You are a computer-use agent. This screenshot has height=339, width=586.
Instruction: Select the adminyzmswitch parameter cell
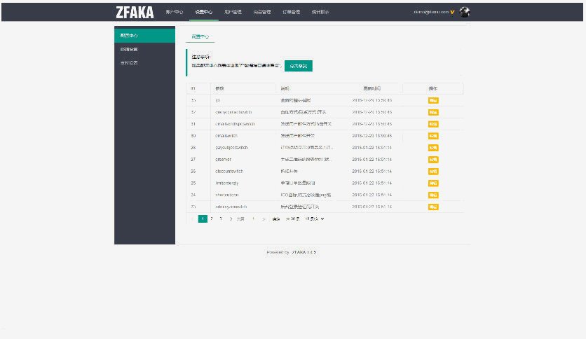(243, 207)
